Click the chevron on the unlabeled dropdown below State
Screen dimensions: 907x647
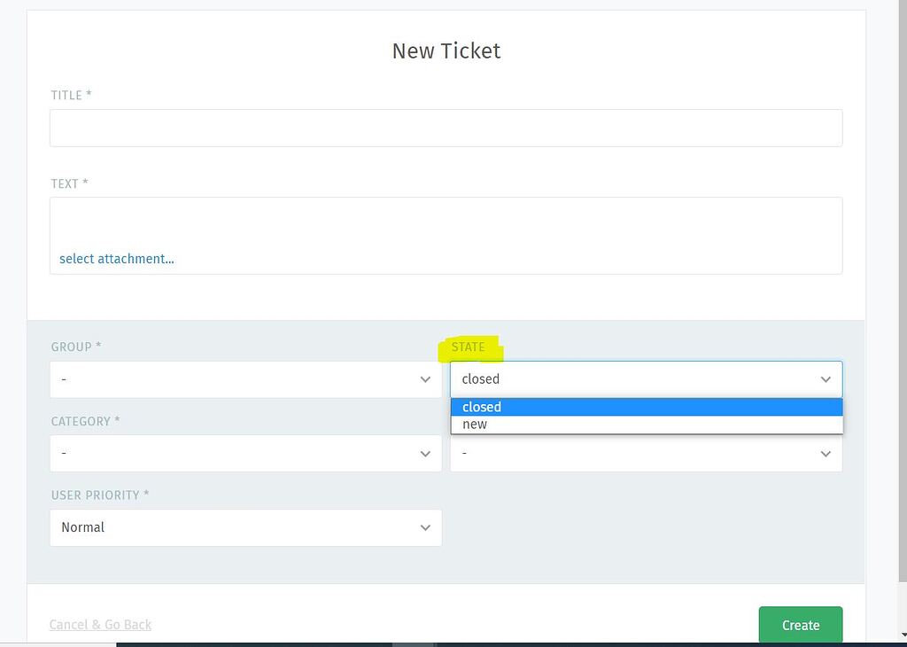[826, 453]
